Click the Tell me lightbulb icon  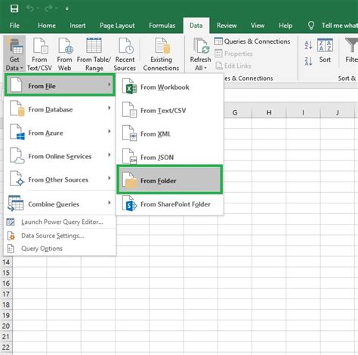311,26
